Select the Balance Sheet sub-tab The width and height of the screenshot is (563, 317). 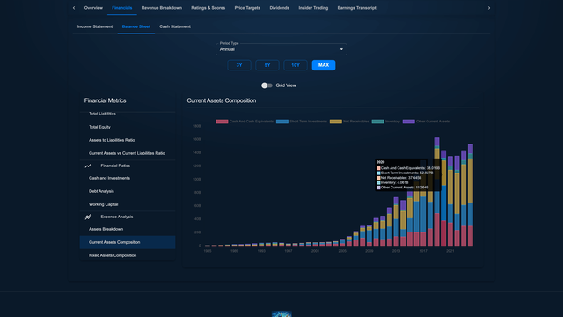[x=136, y=26]
